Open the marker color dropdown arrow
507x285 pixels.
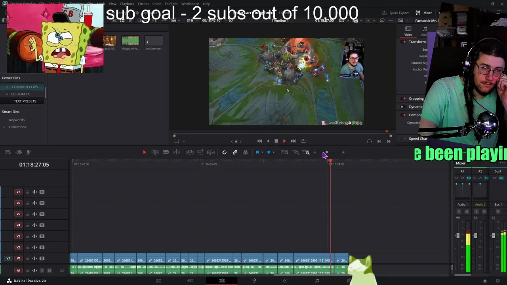coord(273,153)
